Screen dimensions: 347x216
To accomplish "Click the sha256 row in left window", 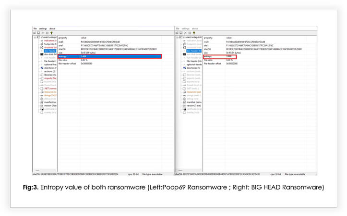I will (109, 49).
